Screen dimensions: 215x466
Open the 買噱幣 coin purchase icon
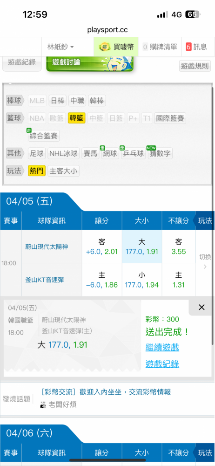tap(104, 47)
